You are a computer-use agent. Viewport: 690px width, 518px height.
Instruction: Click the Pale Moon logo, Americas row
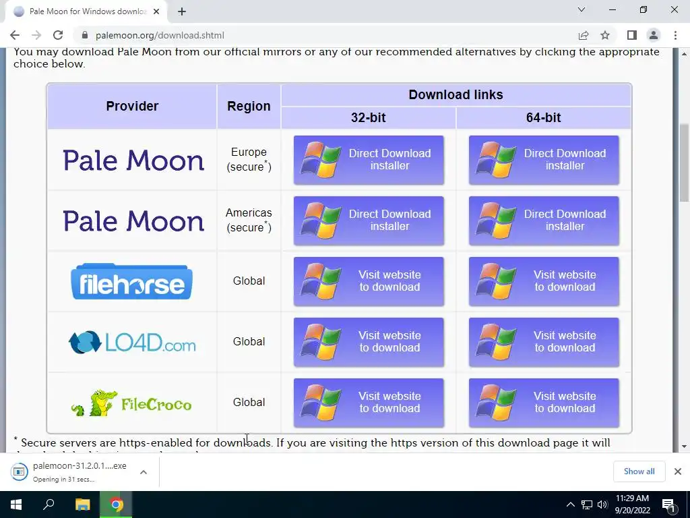pos(133,221)
